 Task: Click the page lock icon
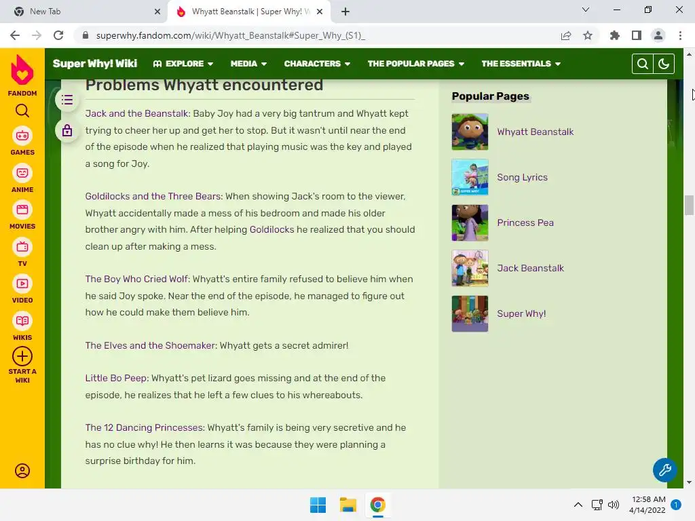tap(67, 131)
